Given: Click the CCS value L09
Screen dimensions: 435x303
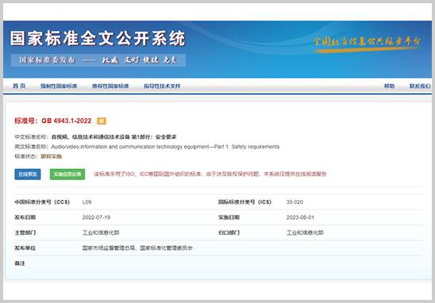Looking at the screenshot, I should tap(87, 202).
